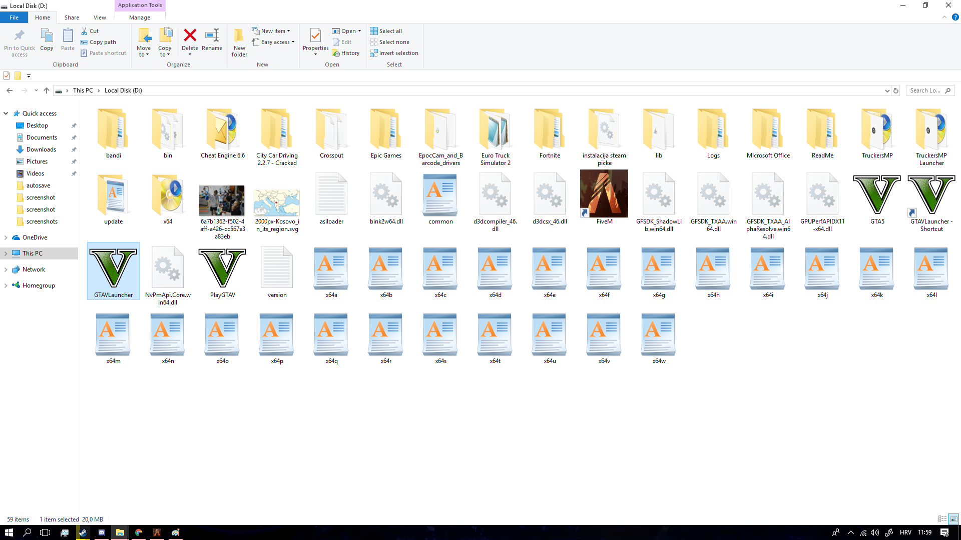This screenshot has width=961, height=540.
Task: Expand the This PC tree node
Action: [6, 253]
